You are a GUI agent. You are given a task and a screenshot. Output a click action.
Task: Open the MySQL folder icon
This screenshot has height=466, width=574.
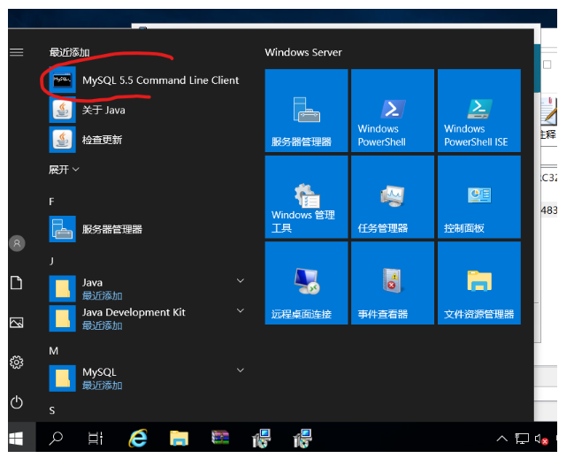pos(63,378)
